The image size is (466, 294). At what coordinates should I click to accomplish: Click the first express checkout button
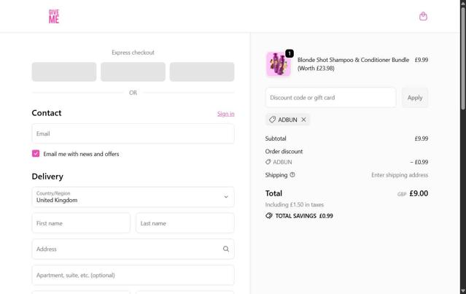[x=64, y=71]
